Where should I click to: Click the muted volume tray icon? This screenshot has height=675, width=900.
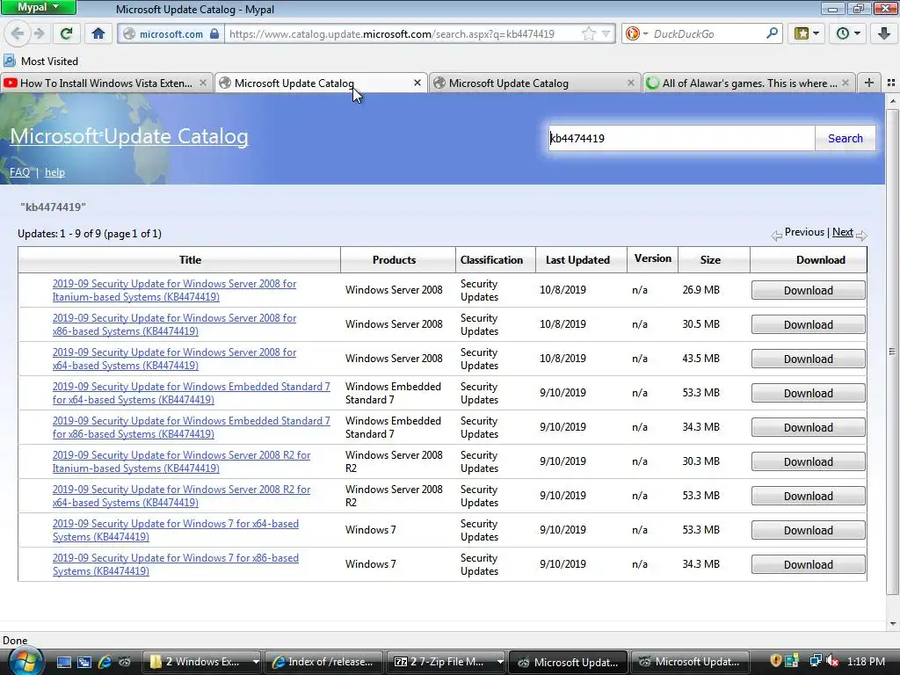point(831,661)
